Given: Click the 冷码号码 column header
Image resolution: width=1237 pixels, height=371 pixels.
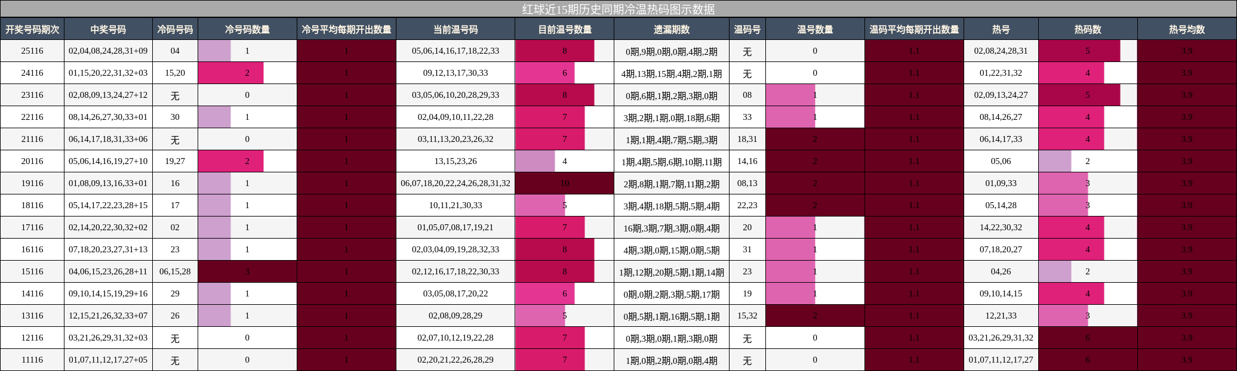Looking at the screenshot, I should coord(175,29).
